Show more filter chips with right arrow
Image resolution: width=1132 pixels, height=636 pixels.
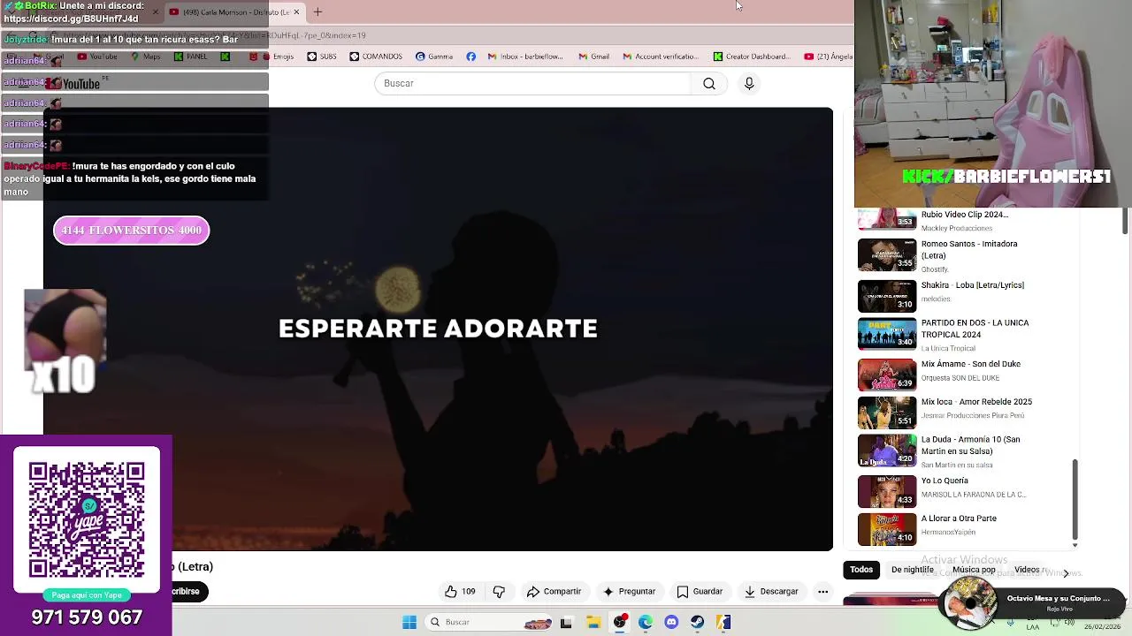(x=1066, y=572)
